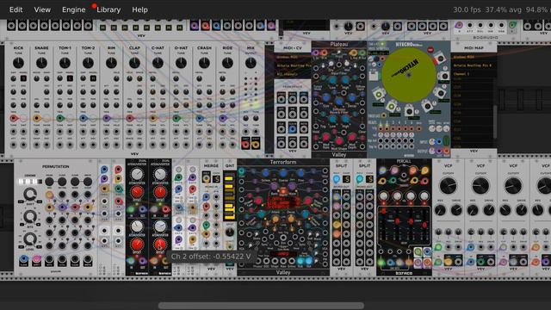Toggle the KICK model S button
The width and height of the screenshot is (551, 310).
point(23,78)
